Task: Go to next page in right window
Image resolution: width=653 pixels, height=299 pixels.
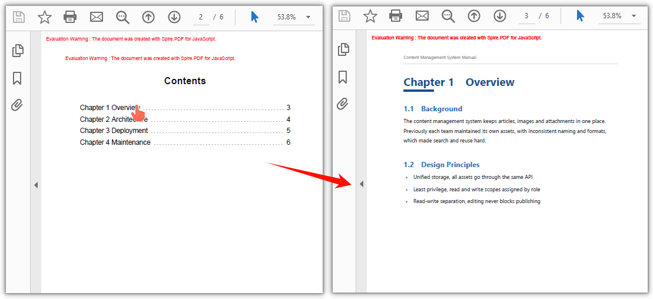Action: (500, 16)
